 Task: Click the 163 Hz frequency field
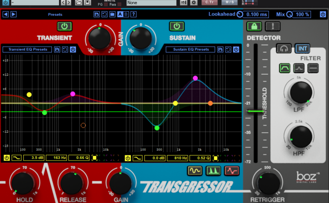[57, 158]
